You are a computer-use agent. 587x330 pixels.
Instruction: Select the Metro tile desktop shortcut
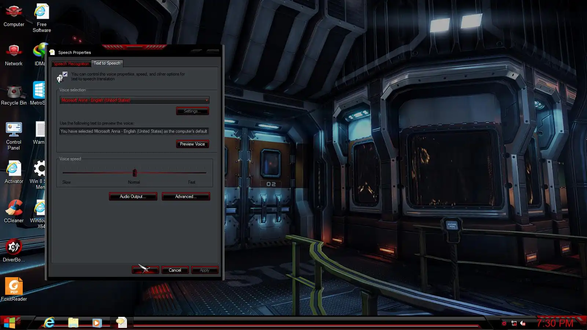click(x=38, y=93)
